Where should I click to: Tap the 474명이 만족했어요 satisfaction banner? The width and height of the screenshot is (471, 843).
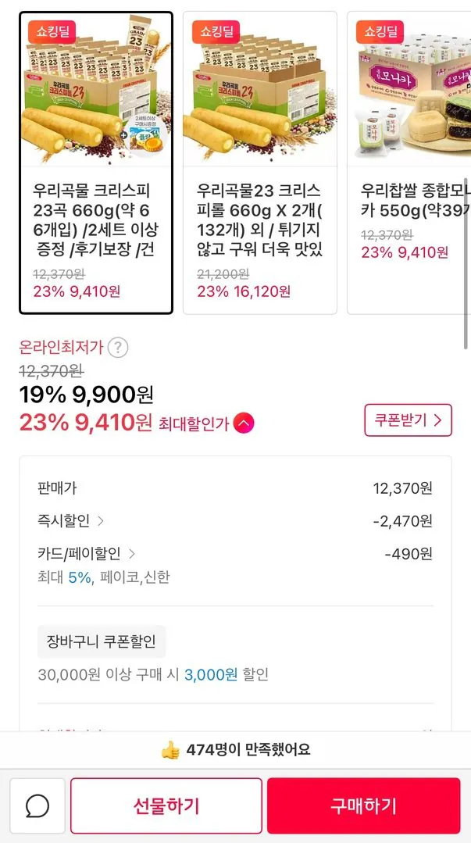coord(248,749)
